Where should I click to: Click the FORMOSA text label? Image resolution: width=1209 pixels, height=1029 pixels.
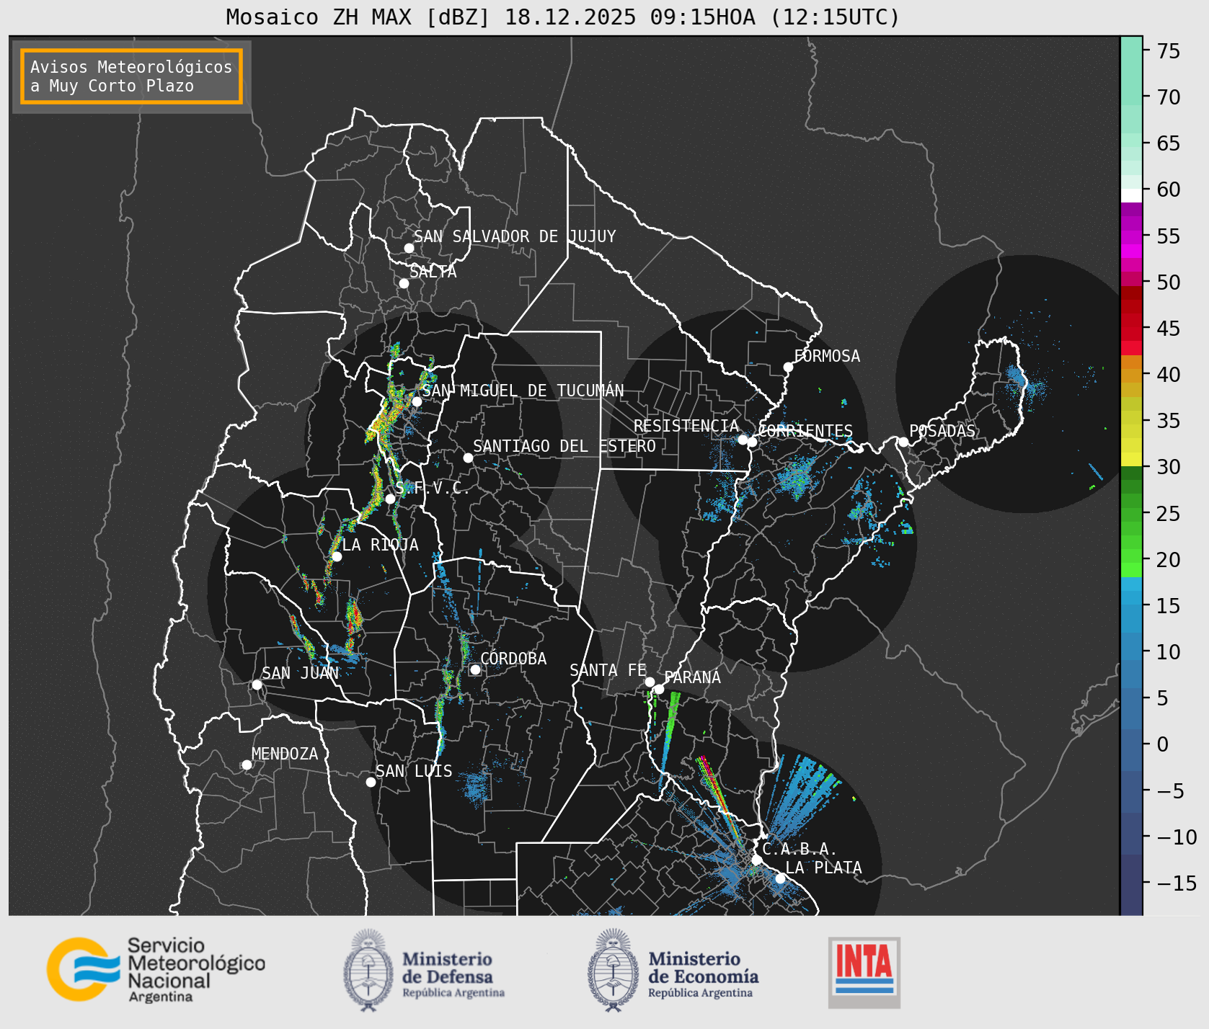[827, 356]
